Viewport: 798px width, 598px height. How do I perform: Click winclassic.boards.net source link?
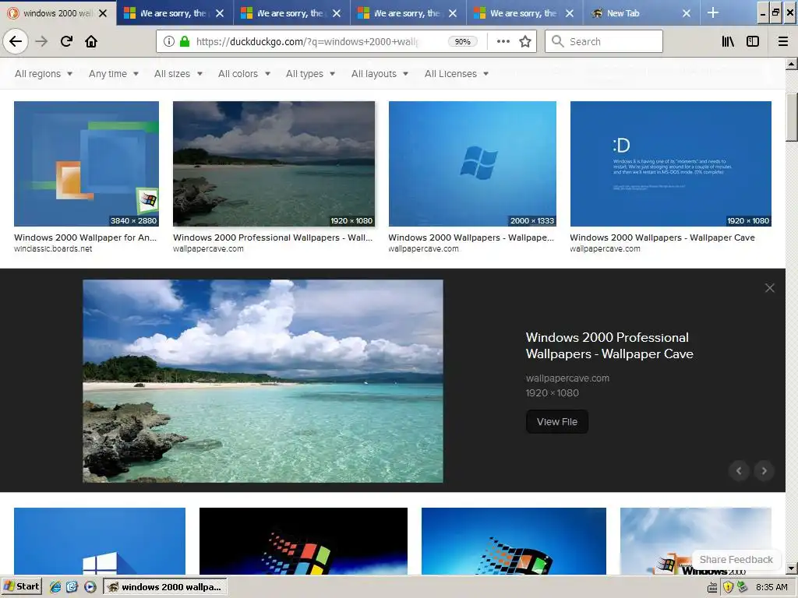(54, 248)
